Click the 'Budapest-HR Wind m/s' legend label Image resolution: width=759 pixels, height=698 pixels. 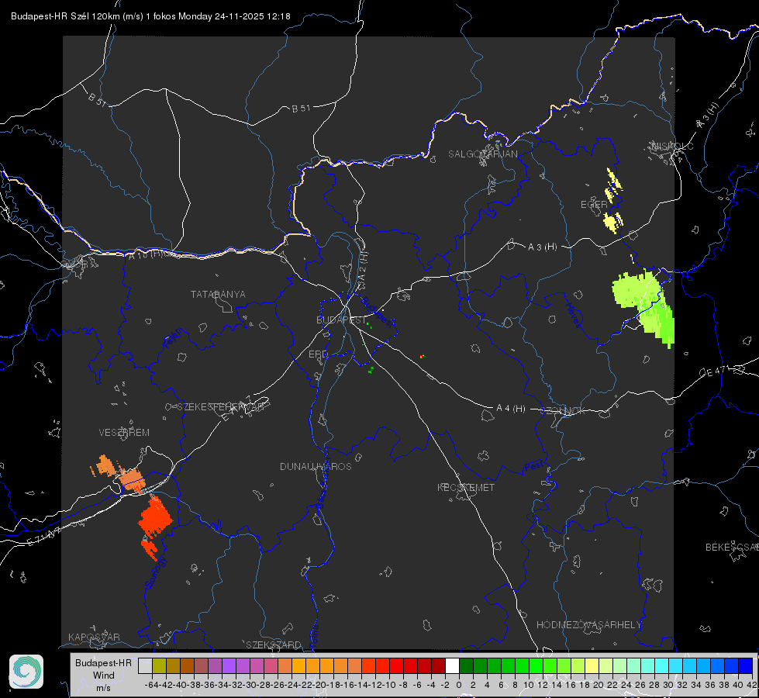[103, 676]
